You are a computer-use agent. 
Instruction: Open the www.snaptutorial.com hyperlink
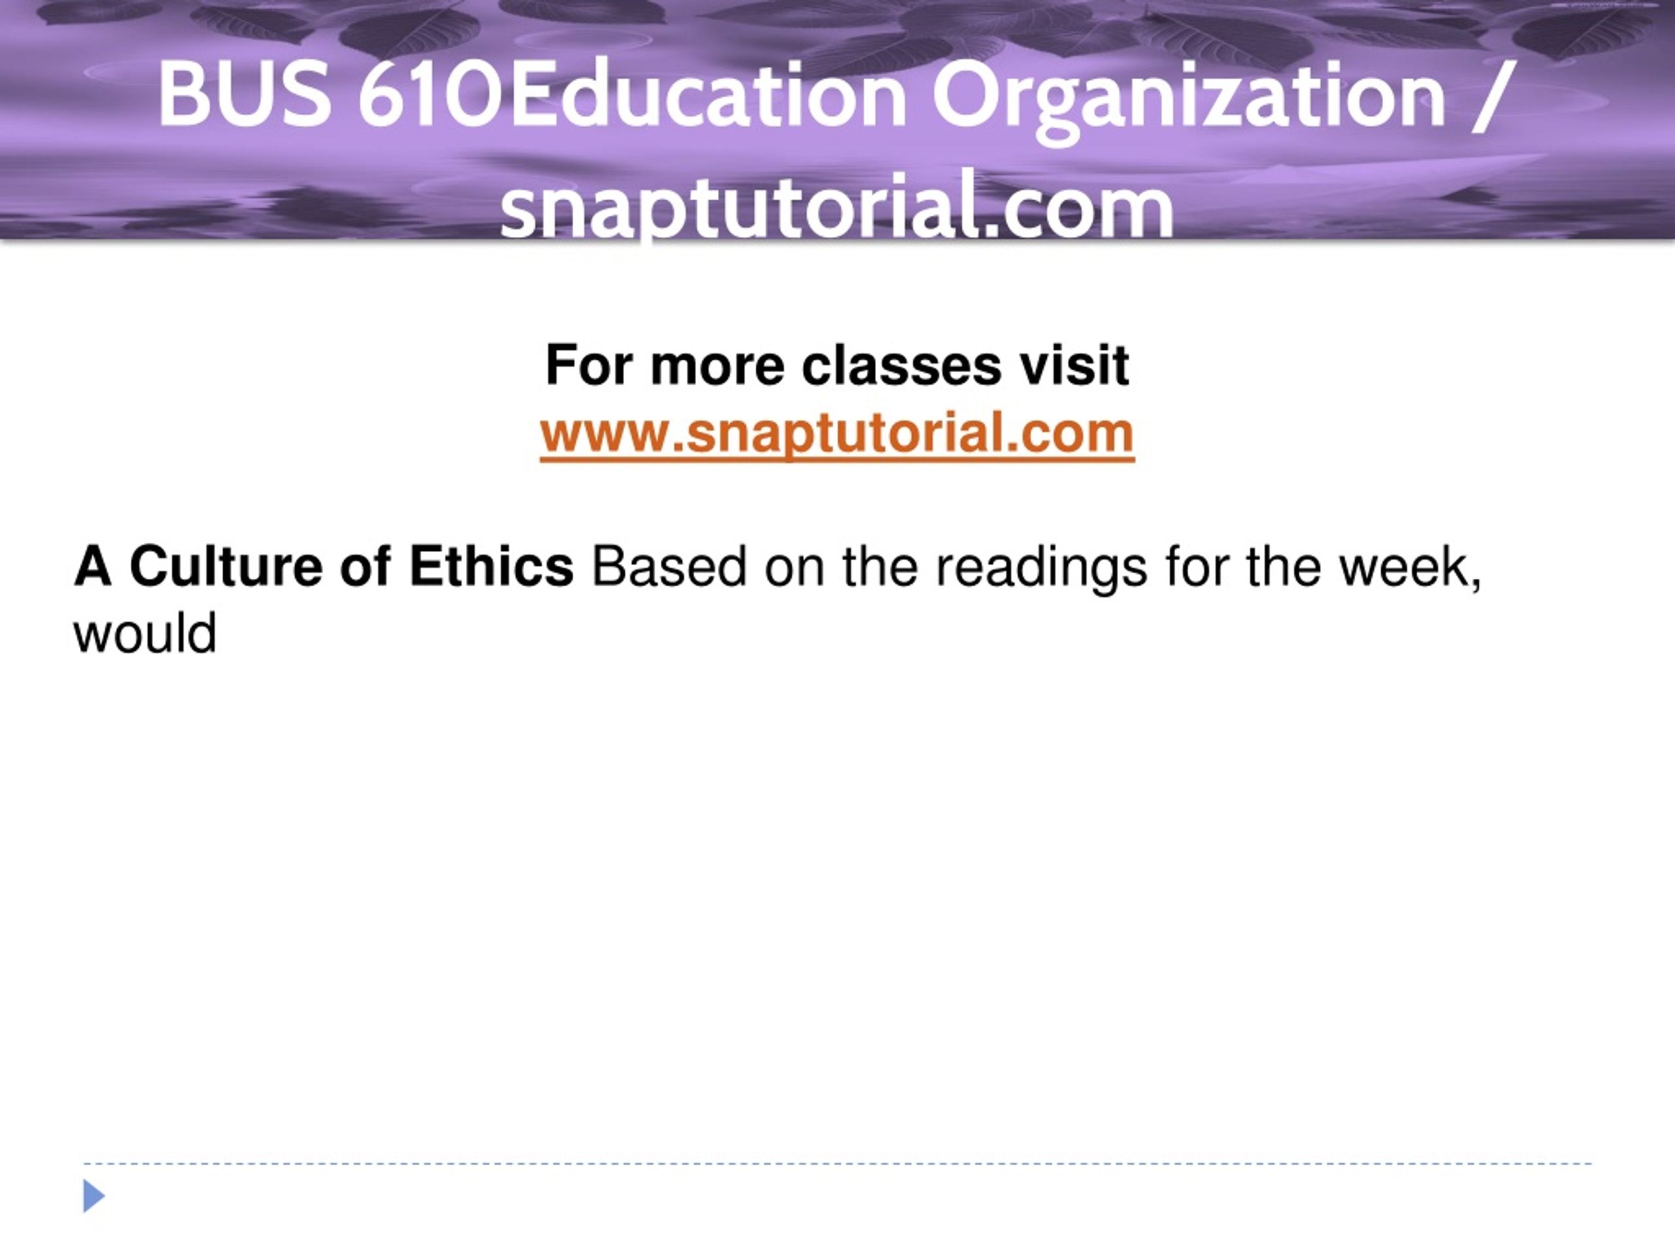837,432
